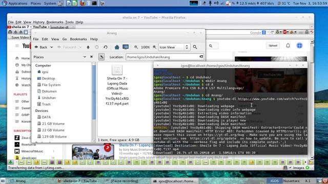
Task: Open Places menu on top panel
Action: (35, 4)
